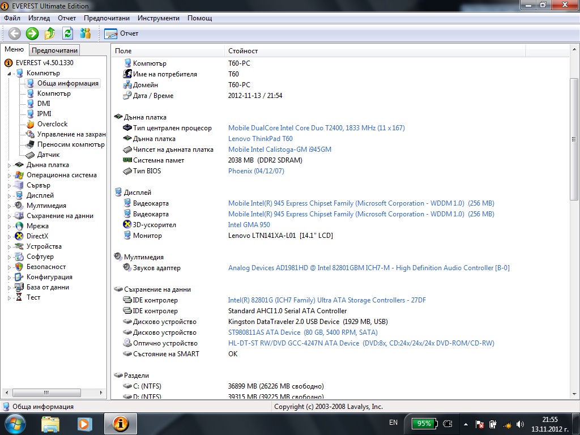Click the green Forward arrow icon
This screenshot has height=435, width=580.
[32, 33]
